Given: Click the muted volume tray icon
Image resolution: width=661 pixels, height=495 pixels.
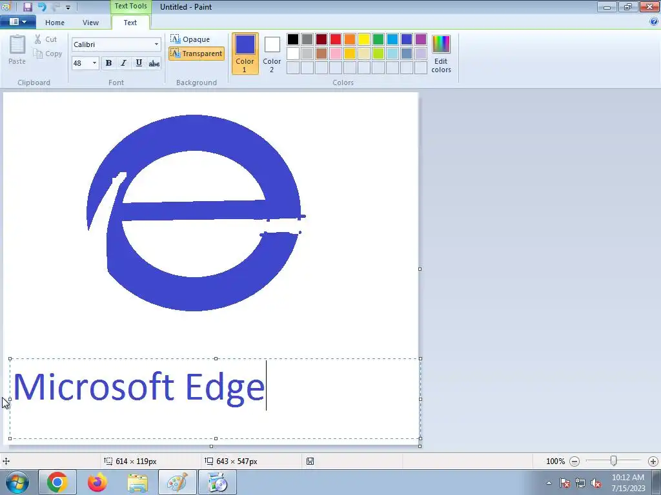Looking at the screenshot, I should point(596,483).
